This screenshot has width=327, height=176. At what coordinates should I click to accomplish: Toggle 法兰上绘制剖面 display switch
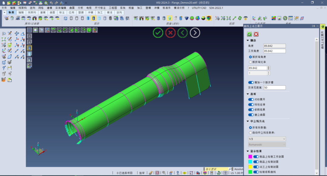[x=256, y=167]
